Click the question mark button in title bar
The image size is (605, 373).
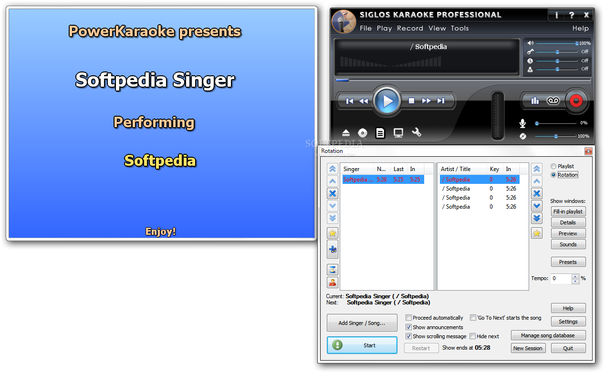571,15
